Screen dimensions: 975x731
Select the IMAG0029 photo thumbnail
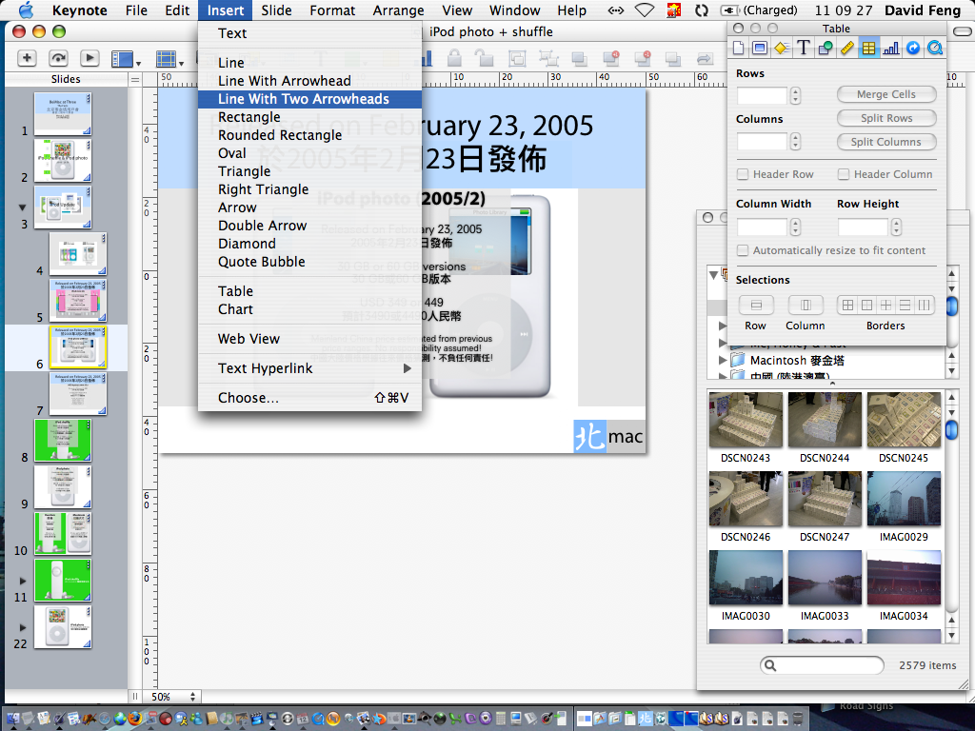tap(904, 499)
